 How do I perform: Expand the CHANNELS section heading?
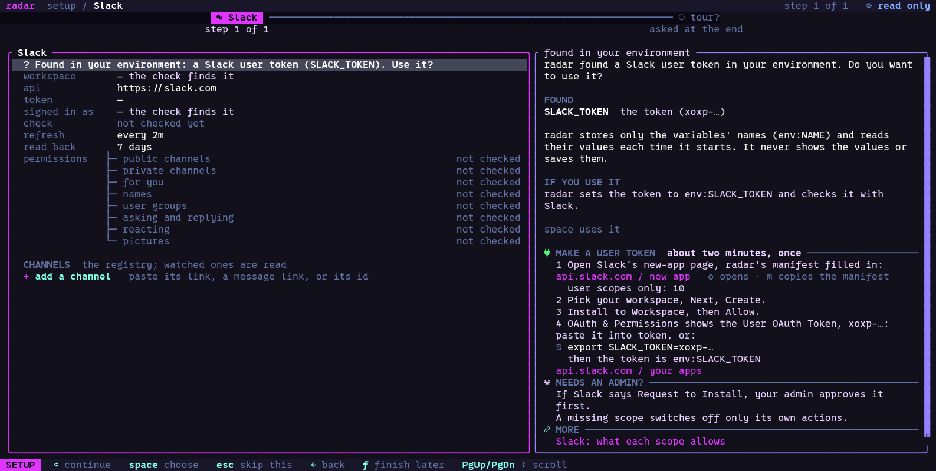pos(47,265)
